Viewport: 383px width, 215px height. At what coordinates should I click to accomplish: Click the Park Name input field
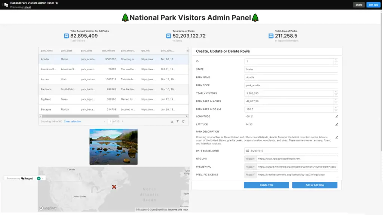point(291,77)
